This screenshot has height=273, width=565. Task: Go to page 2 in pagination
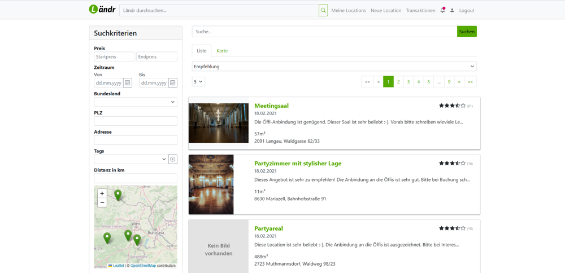point(398,82)
